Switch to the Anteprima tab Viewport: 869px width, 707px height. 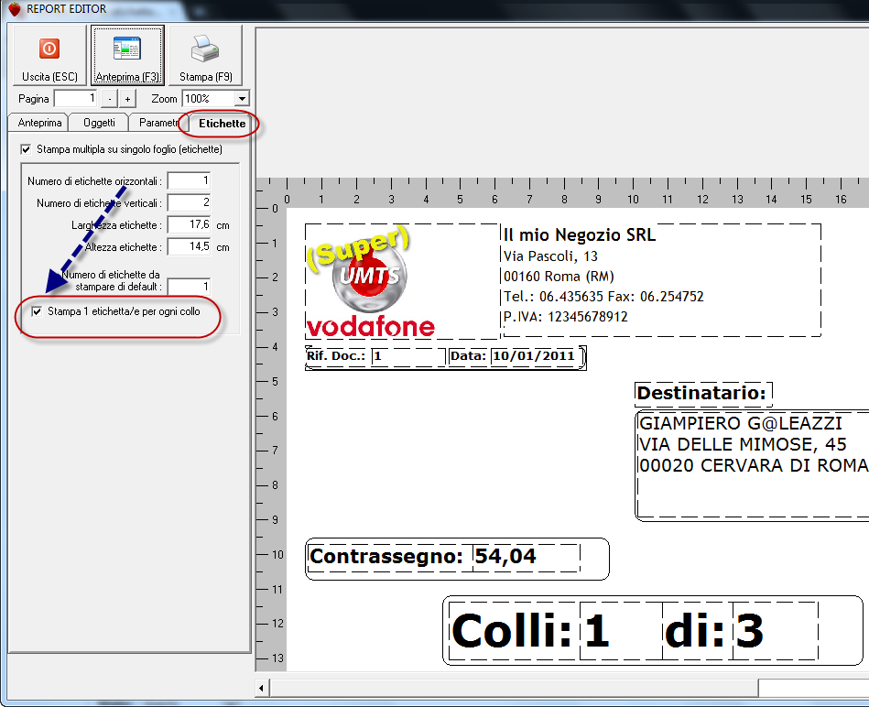click(x=39, y=123)
